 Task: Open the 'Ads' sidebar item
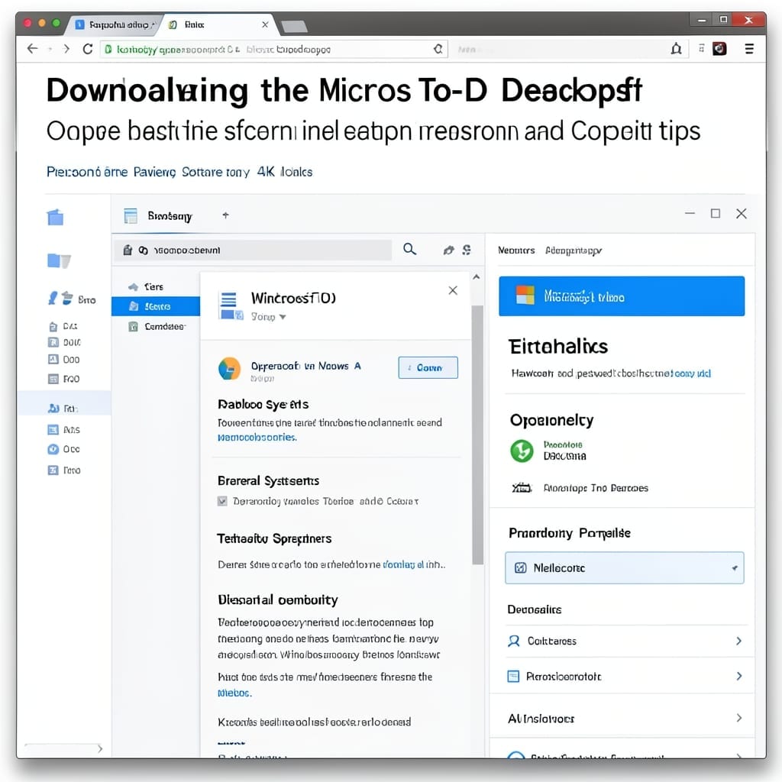tap(63, 430)
